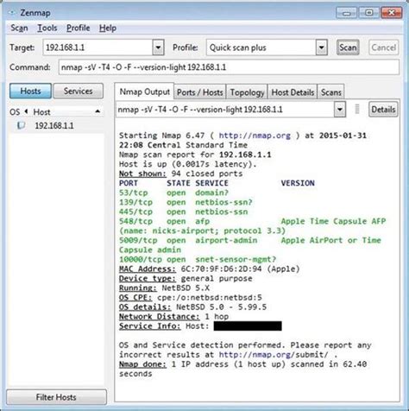Click the Profile field showing Quick scan plus
Screen dimensions: 409x411
pyautogui.click(x=261, y=47)
